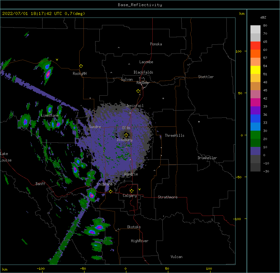This screenshot has height=273, width=280.
Task: Click the Lacombe label
Action: tap(146, 62)
